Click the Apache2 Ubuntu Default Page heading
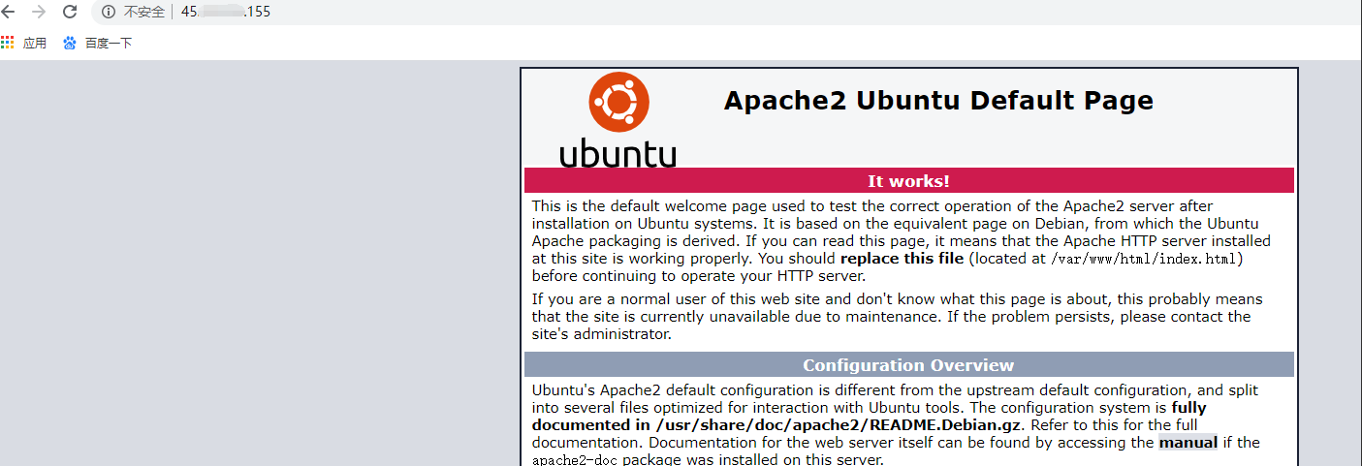1362x466 pixels. [x=938, y=101]
